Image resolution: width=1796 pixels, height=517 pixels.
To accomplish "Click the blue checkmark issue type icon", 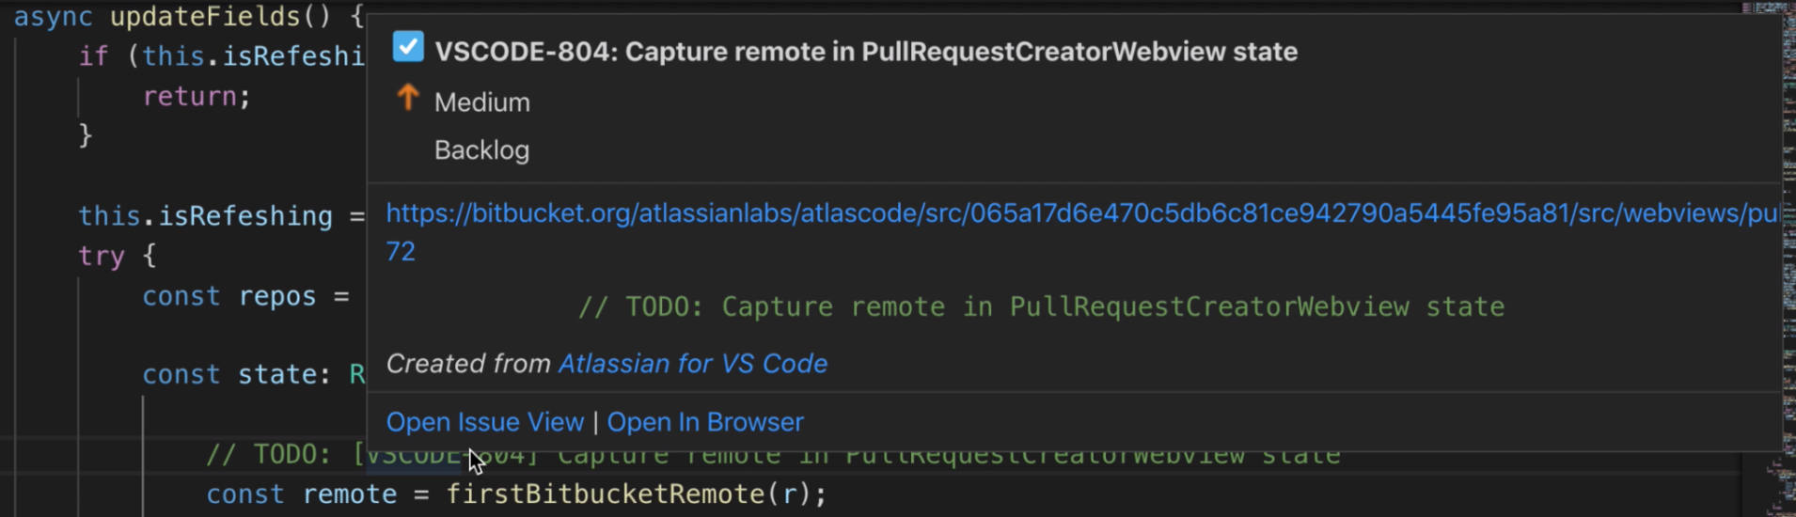I will pyautogui.click(x=408, y=46).
